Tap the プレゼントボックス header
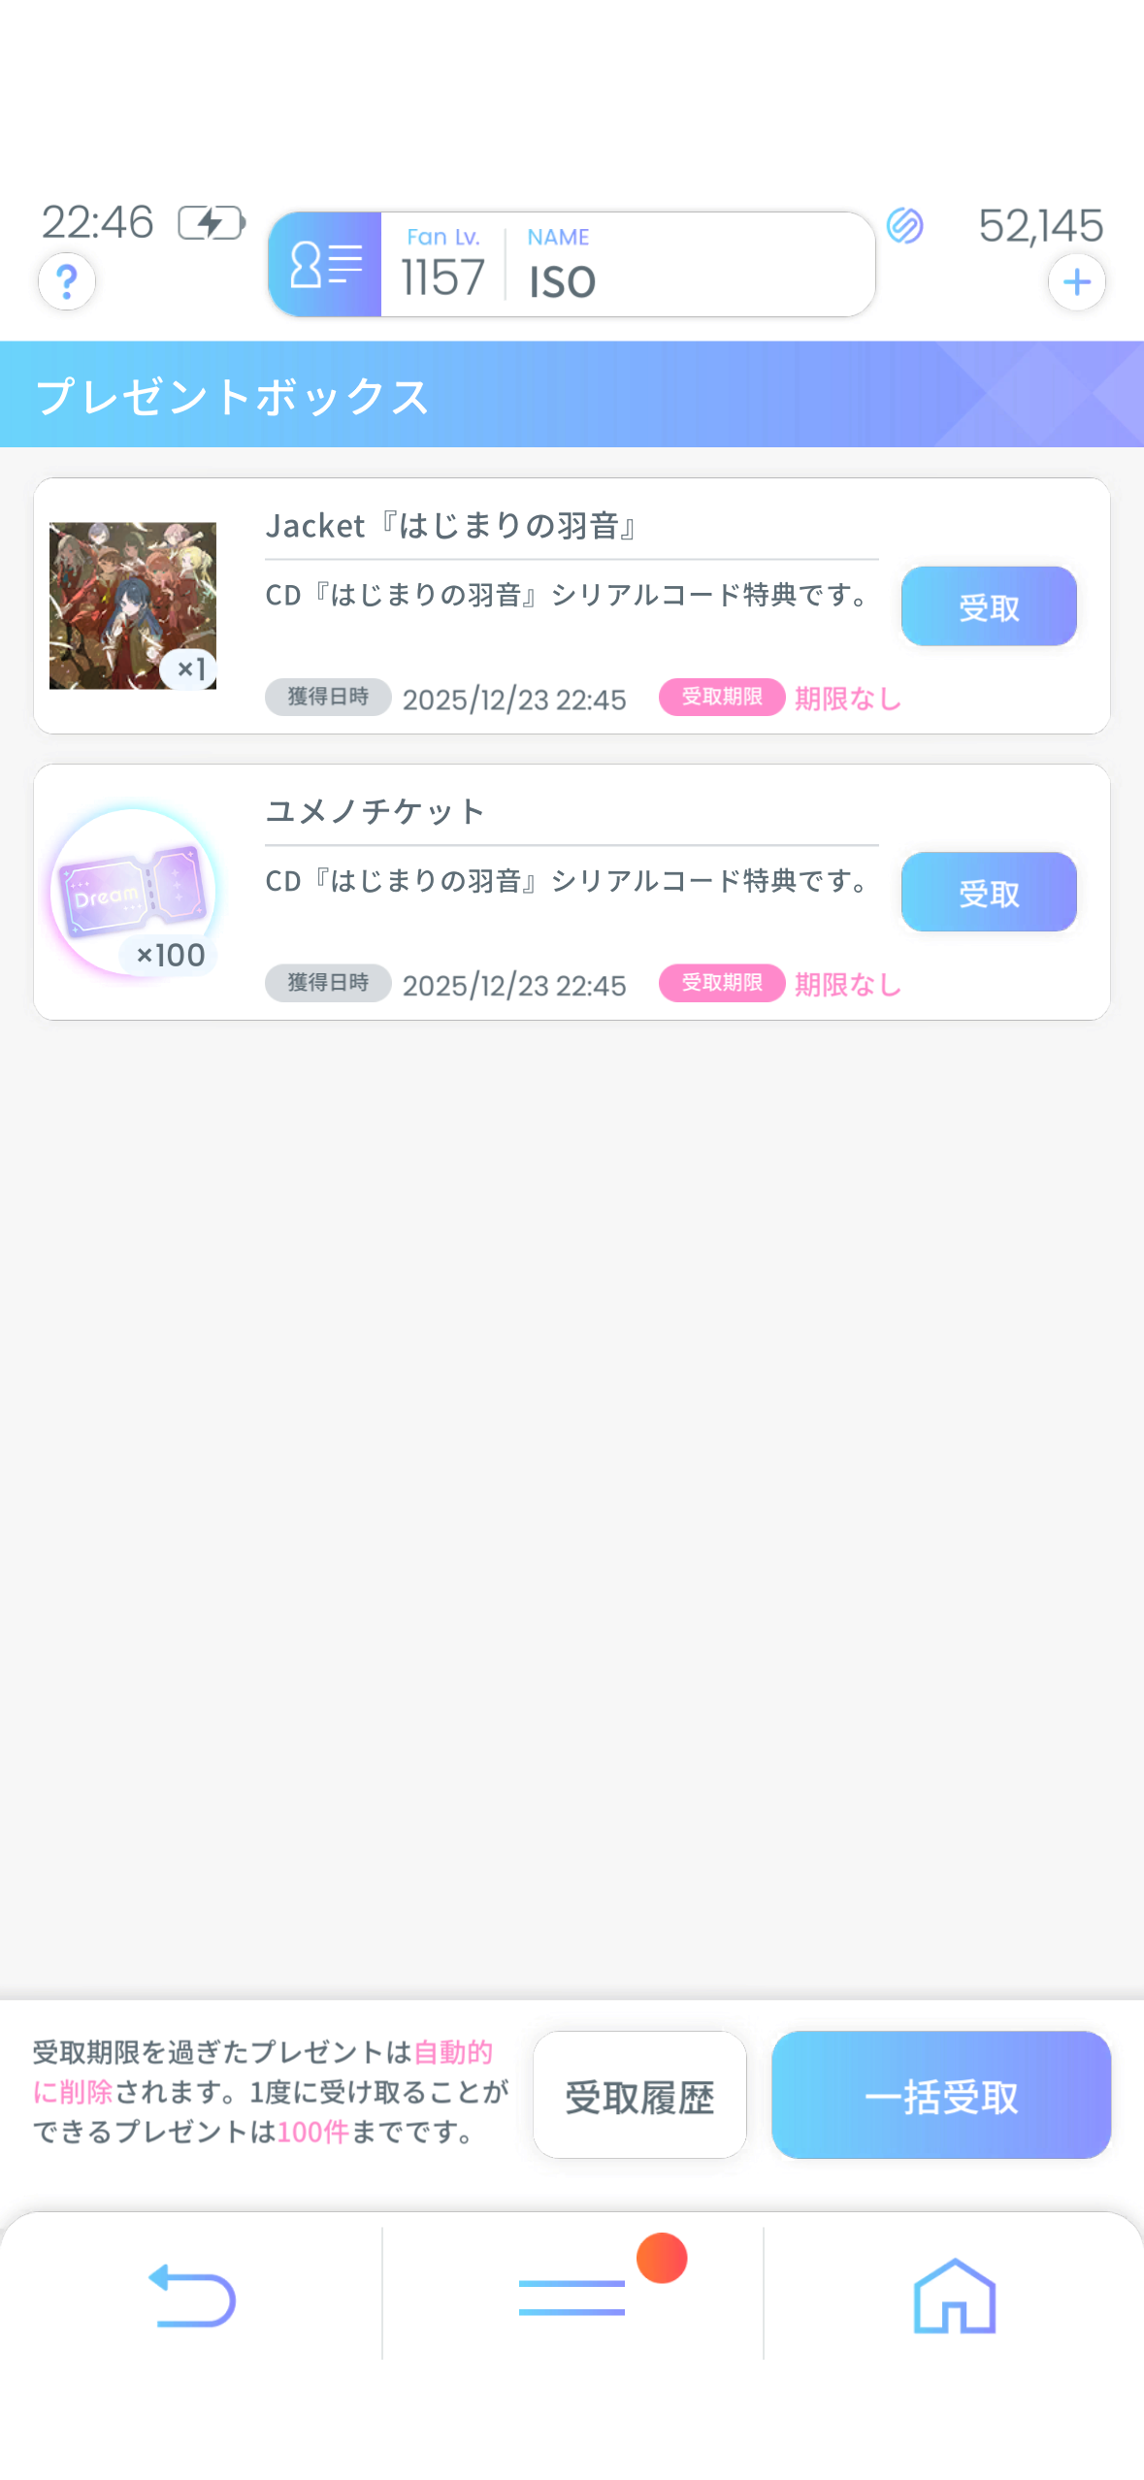This screenshot has height=2480, width=1144. click(x=233, y=396)
